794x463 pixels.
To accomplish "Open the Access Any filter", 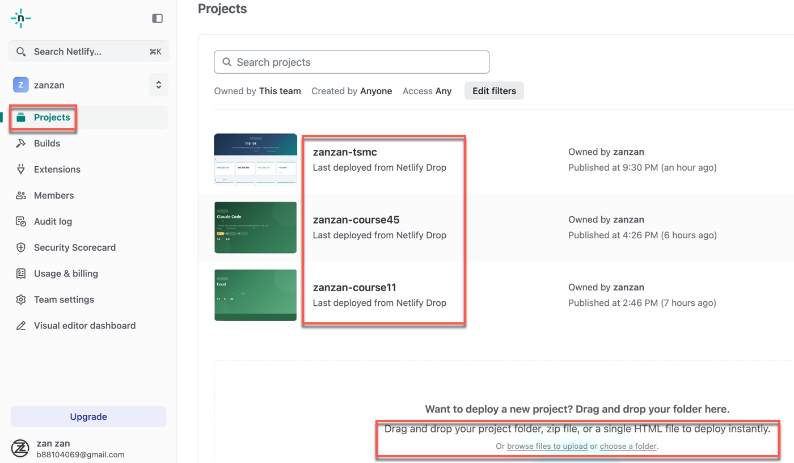I will pos(427,91).
